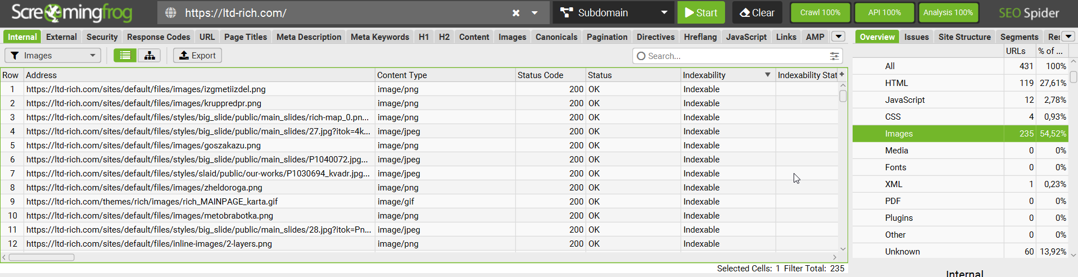This screenshot has height=277, width=1078.
Task: Click the plus icon to add columns
Action: coord(842,74)
